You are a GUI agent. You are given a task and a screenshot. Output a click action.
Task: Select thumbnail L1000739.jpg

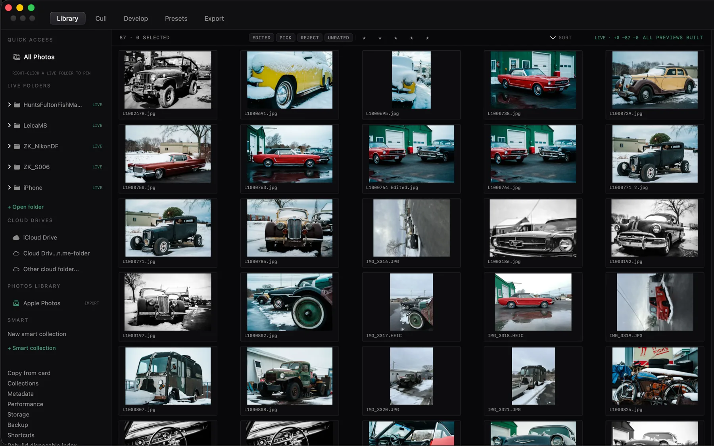pyautogui.click(x=655, y=80)
